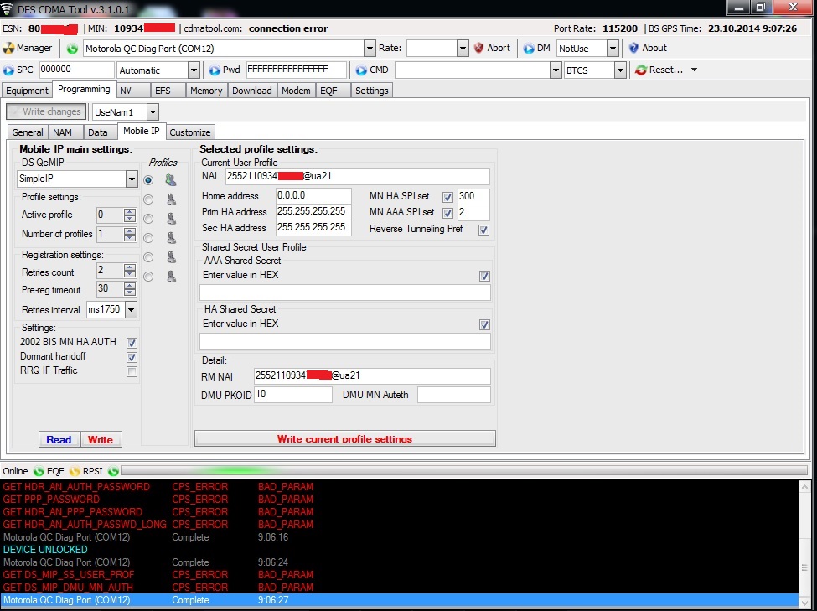Click the sixth profile user icon

pos(171,277)
